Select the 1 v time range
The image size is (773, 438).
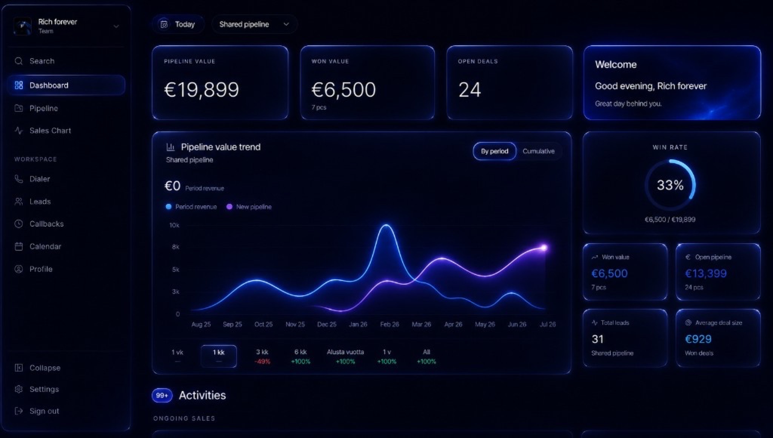(387, 356)
